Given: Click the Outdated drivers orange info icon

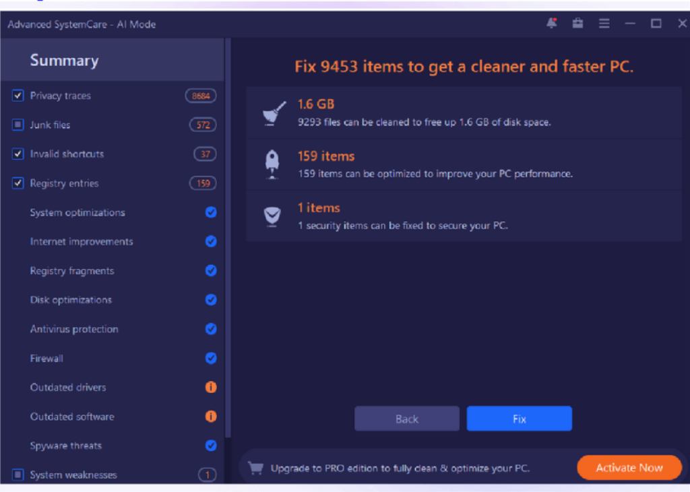Looking at the screenshot, I should [211, 388].
